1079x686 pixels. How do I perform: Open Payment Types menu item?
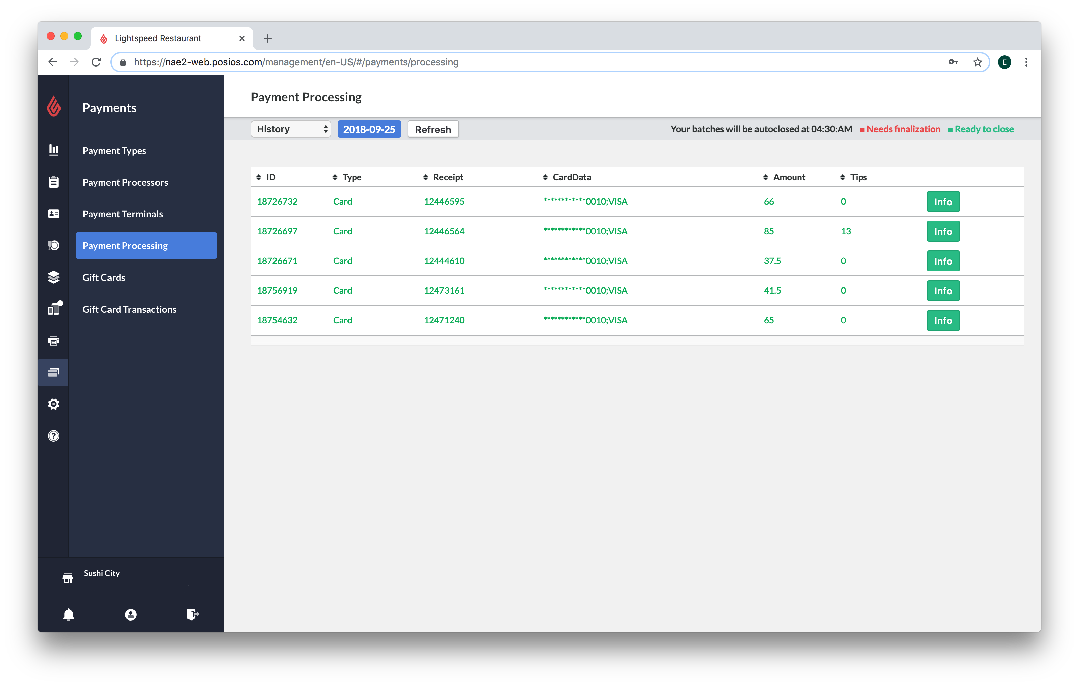pyautogui.click(x=114, y=150)
